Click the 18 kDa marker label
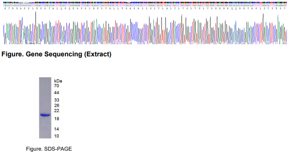Viewport: 289px width, 154px height. (56, 119)
